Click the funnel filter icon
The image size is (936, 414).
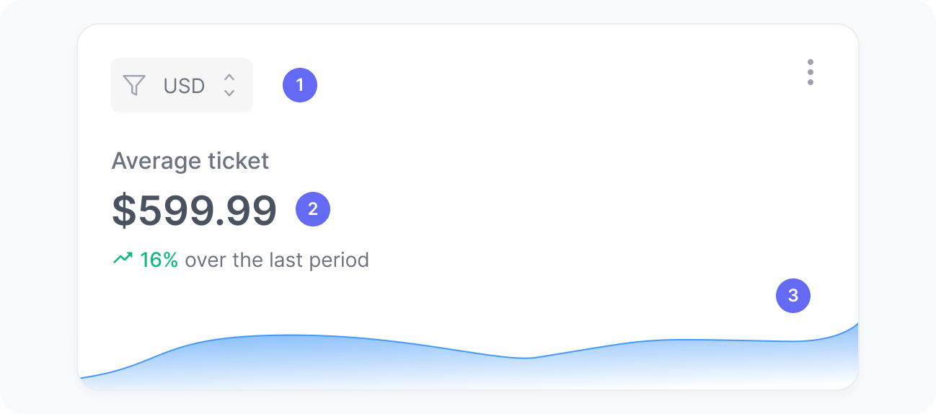click(134, 85)
